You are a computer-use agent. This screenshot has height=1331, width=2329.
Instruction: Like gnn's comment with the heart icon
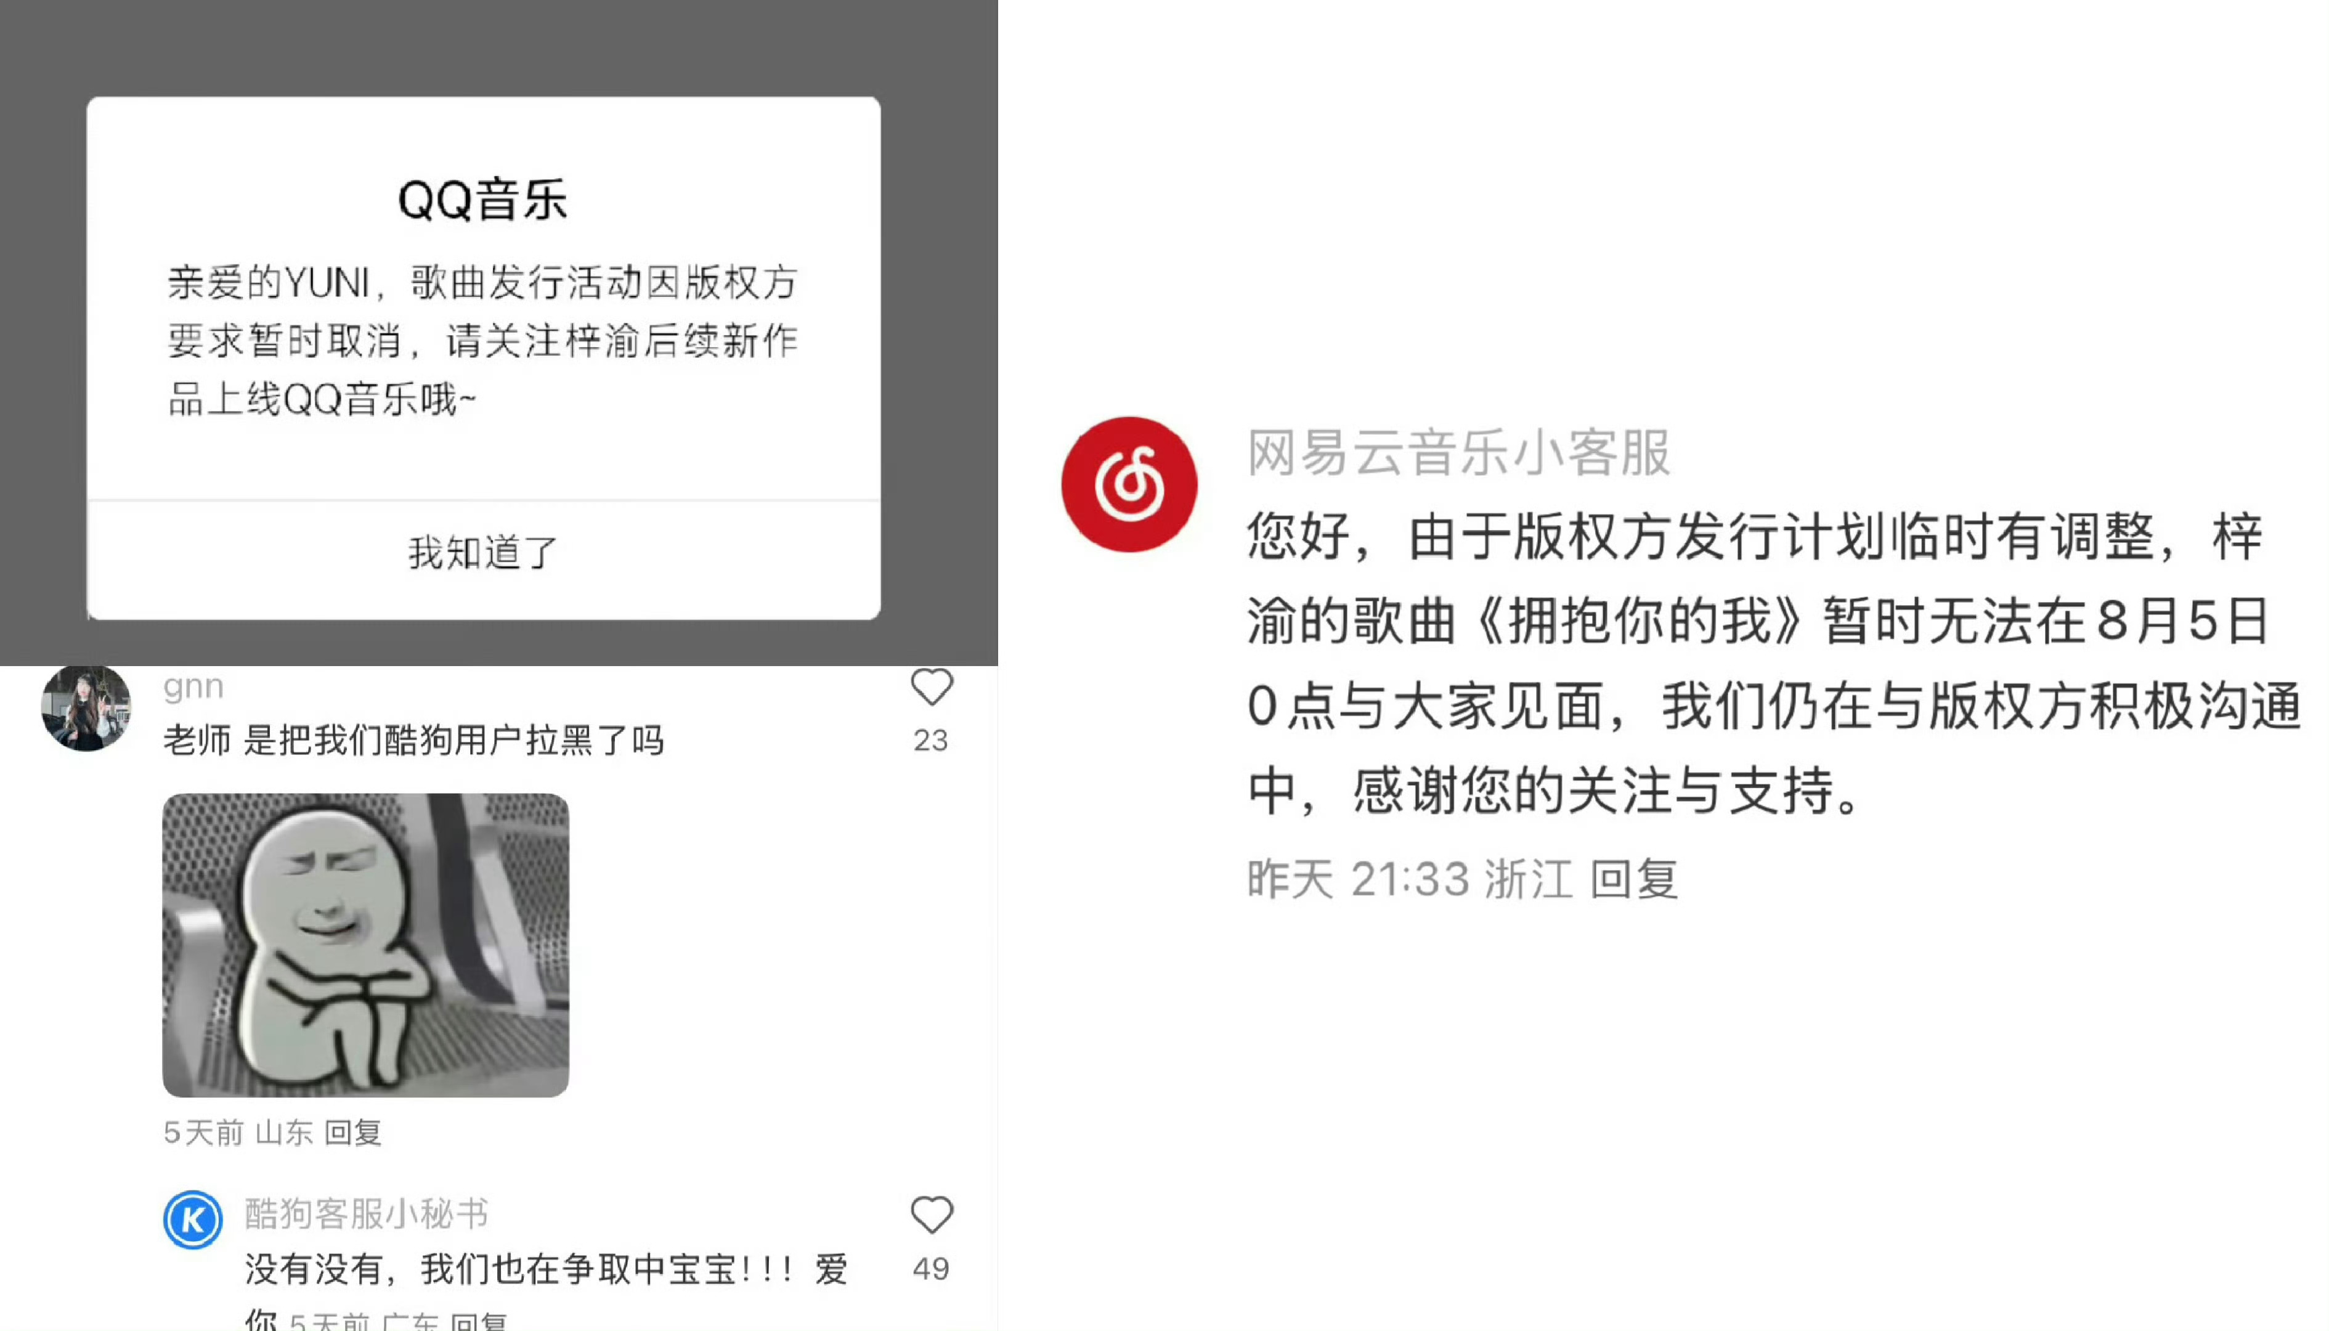[x=932, y=688]
